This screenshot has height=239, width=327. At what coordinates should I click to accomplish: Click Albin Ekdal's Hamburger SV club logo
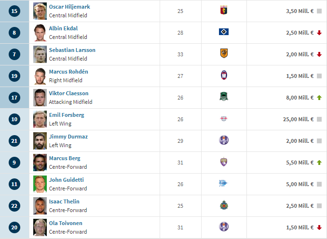[x=224, y=32]
